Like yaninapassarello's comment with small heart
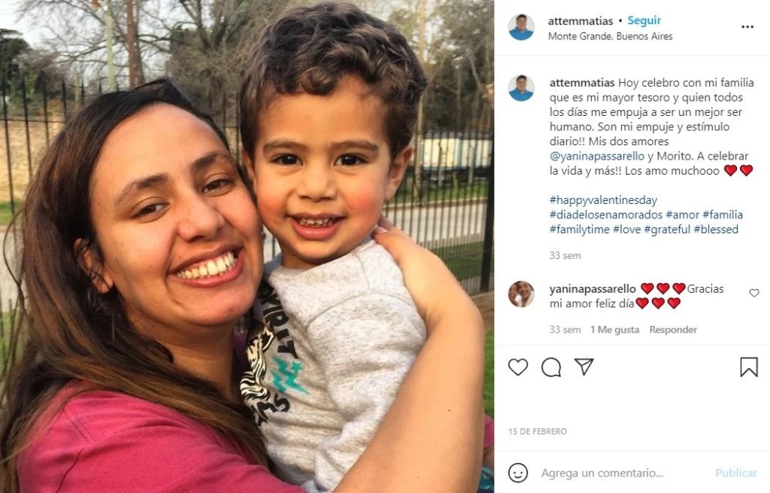The image size is (770, 493). pyautogui.click(x=753, y=293)
